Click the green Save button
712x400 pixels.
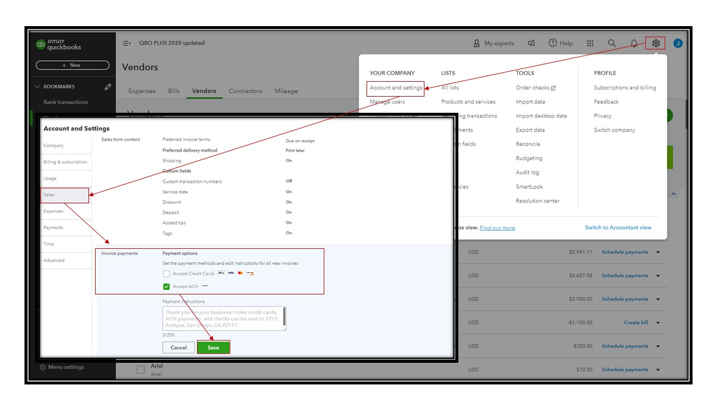[x=213, y=347]
